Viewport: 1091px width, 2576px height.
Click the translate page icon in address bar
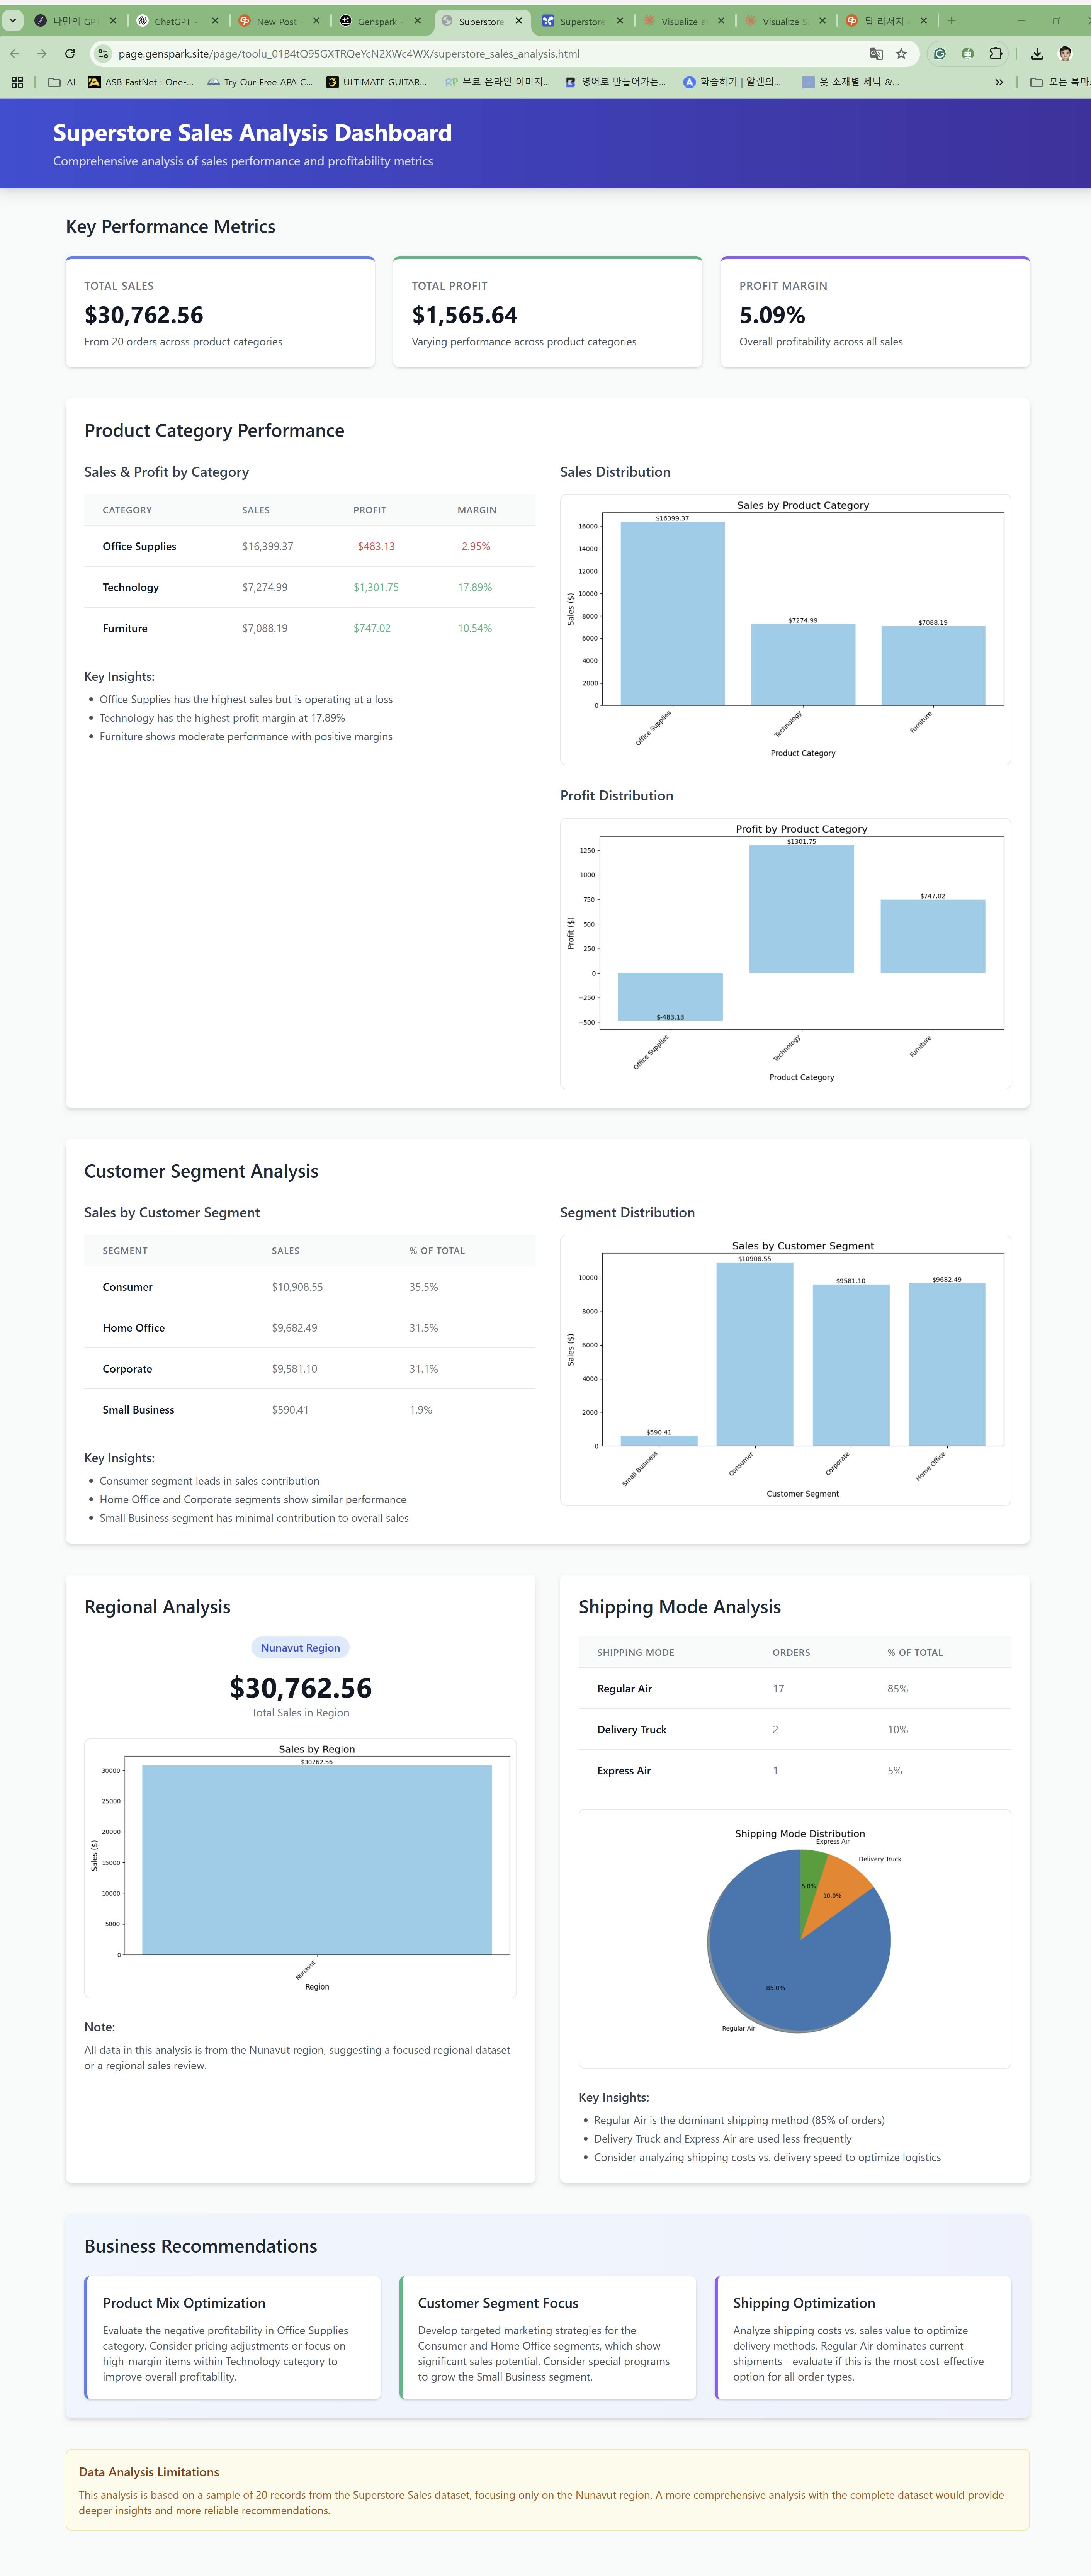pos(876,54)
